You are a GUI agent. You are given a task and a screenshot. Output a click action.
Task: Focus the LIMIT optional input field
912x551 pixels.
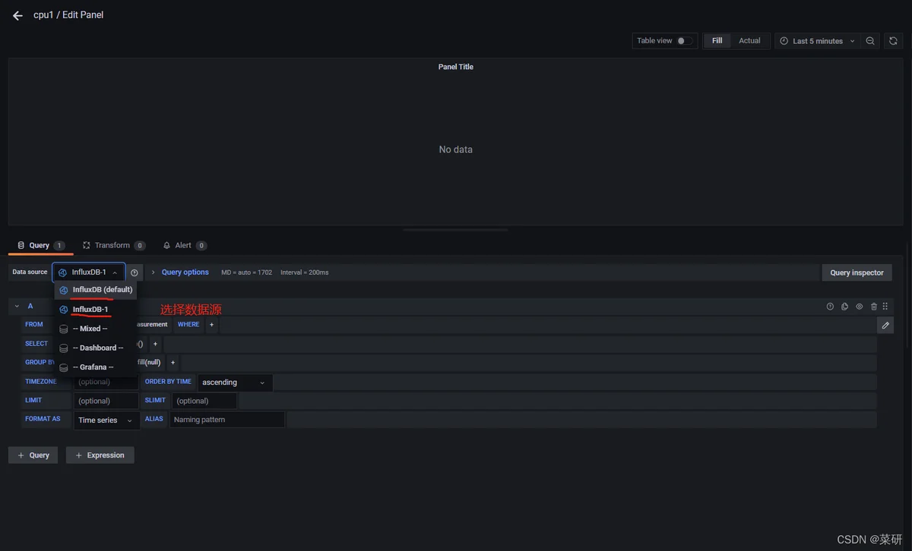tap(106, 401)
